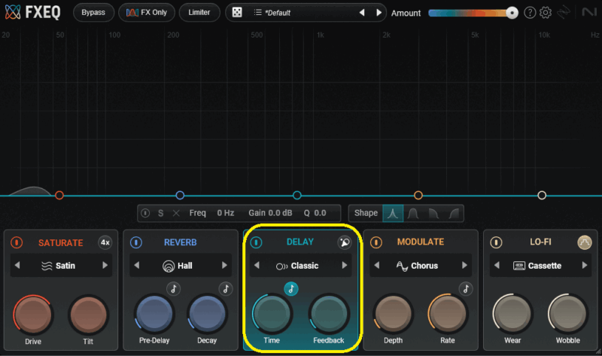
Task: Disable the Reverb module power button
Action: 136,242
